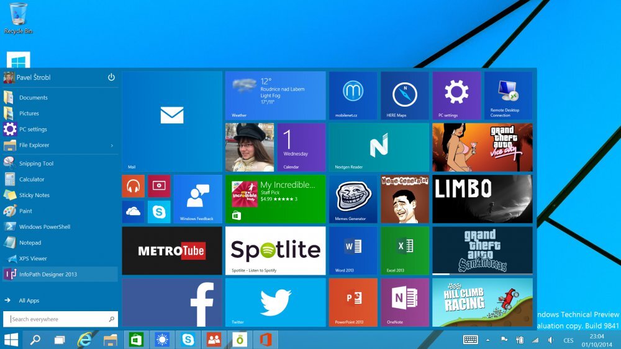The height and width of the screenshot is (349, 621).
Task: Launch Grand Theft Auto San Andreas tile
Action: [x=483, y=250]
